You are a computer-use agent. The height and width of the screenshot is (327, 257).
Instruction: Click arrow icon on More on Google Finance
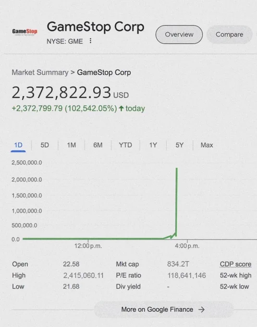(x=201, y=310)
